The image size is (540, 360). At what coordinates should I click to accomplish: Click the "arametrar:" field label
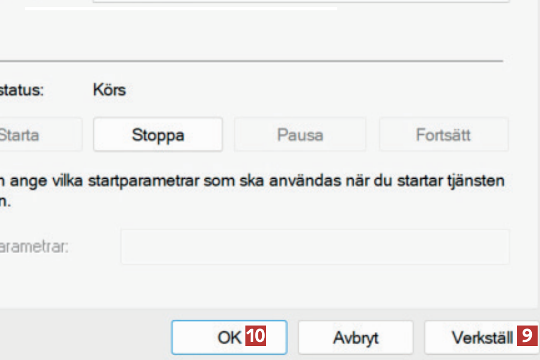pyautogui.click(x=34, y=247)
